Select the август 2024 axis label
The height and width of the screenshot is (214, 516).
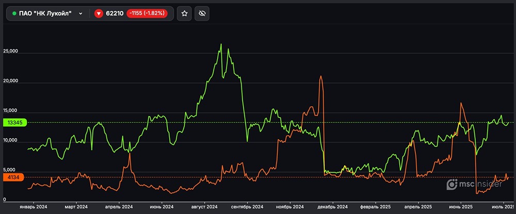(204, 207)
